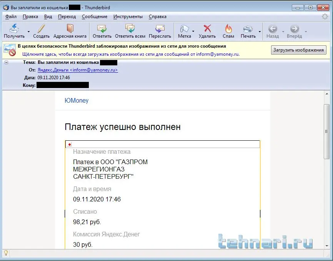This screenshot has width=333, height=261.
Task: Open the Справка menu
Action: (x=158, y=17)
